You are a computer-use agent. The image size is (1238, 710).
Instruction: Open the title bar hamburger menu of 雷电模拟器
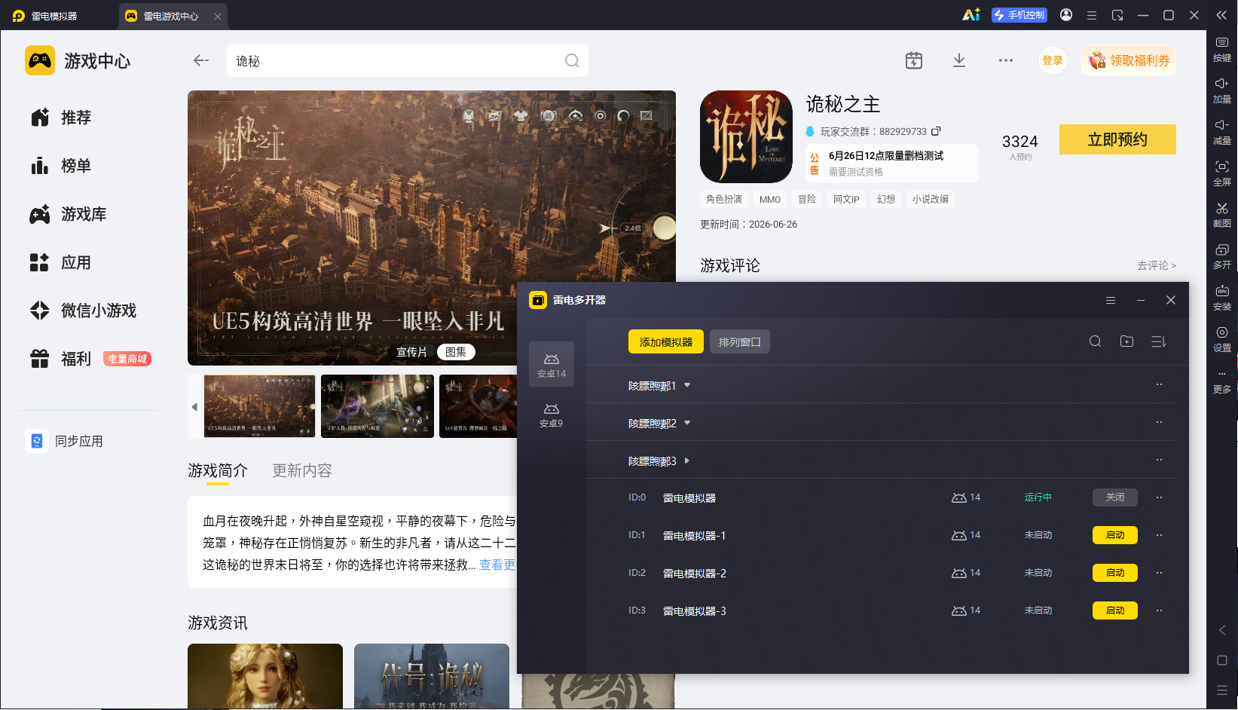click(x=1092, y=15)
